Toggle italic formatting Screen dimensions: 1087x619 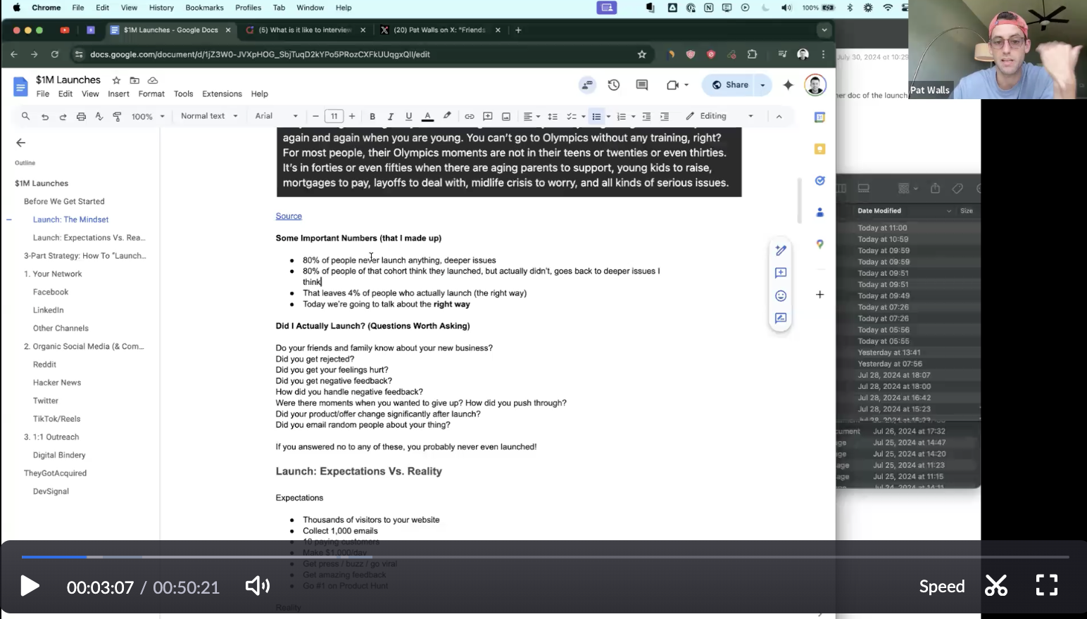click(391, 116)
